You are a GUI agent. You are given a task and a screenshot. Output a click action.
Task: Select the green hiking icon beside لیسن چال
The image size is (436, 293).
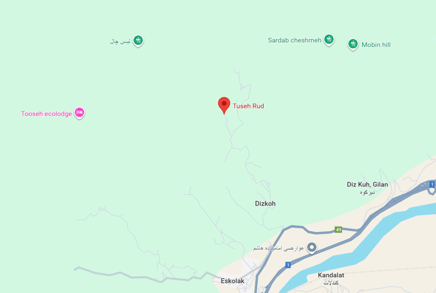[x=138, y=41]
